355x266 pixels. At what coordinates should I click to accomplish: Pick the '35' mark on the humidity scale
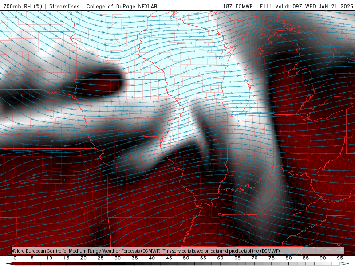tap(135, 258)
